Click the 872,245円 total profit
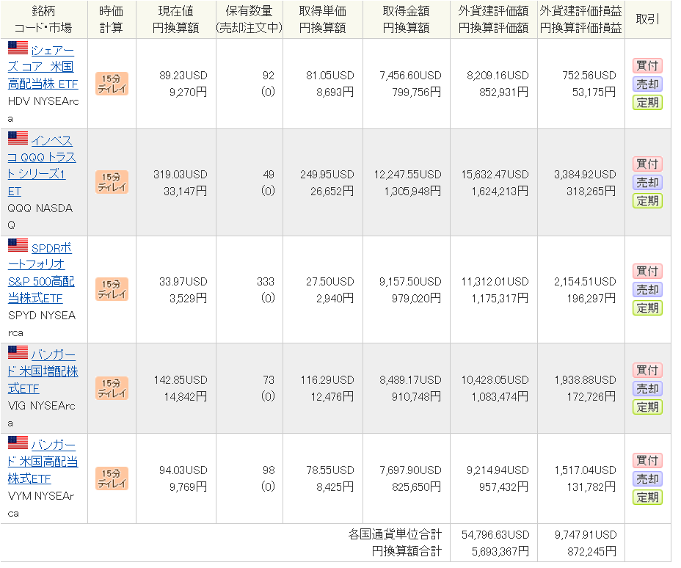This screenshot has width=681, height=568. (592, 552)
